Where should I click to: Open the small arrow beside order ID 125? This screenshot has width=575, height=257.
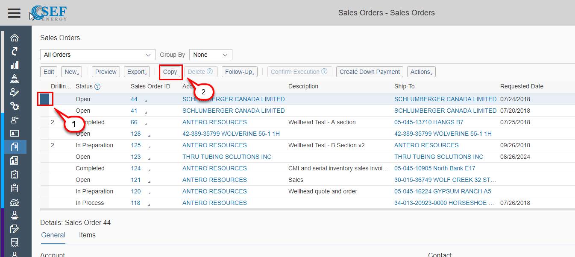(149, 147)
